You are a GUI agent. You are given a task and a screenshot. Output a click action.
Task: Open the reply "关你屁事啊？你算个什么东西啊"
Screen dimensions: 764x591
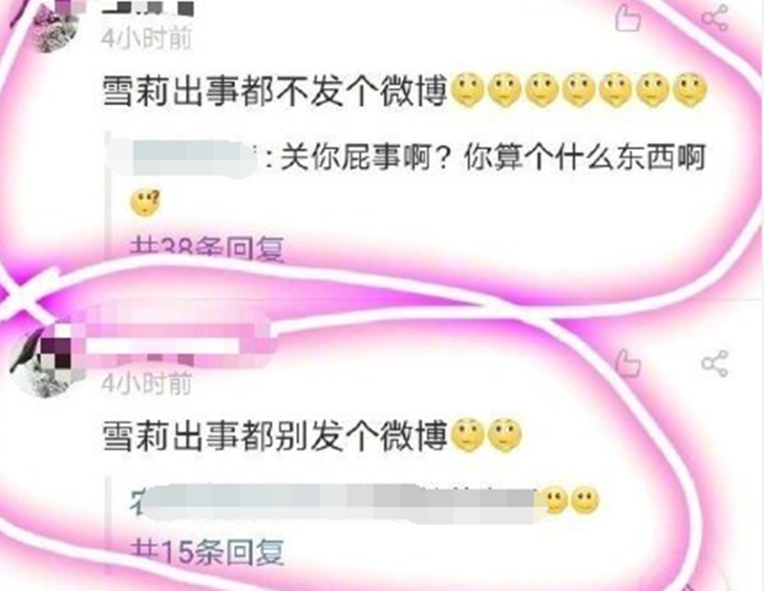coord(493,158)
